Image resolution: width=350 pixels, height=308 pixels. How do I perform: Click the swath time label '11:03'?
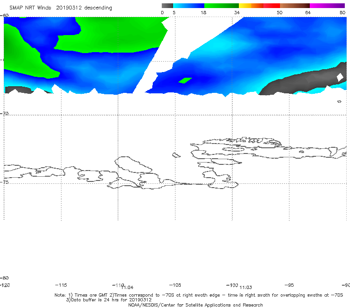click(x=245, y=288)
